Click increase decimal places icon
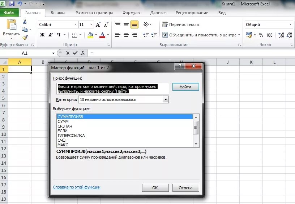 (281, 35)
